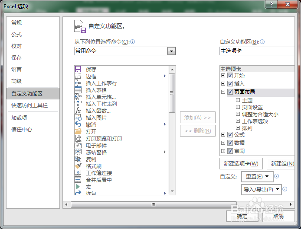Expand the 开始 tree node

223,75
